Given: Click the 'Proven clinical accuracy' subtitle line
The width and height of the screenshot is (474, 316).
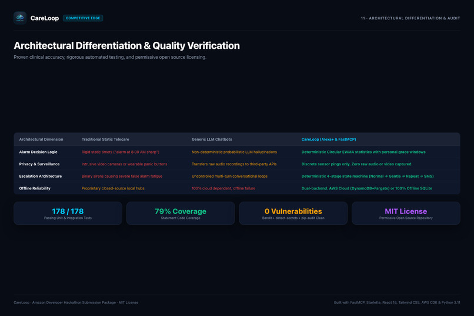Looking at the screenshot, I should click(110, 57).
